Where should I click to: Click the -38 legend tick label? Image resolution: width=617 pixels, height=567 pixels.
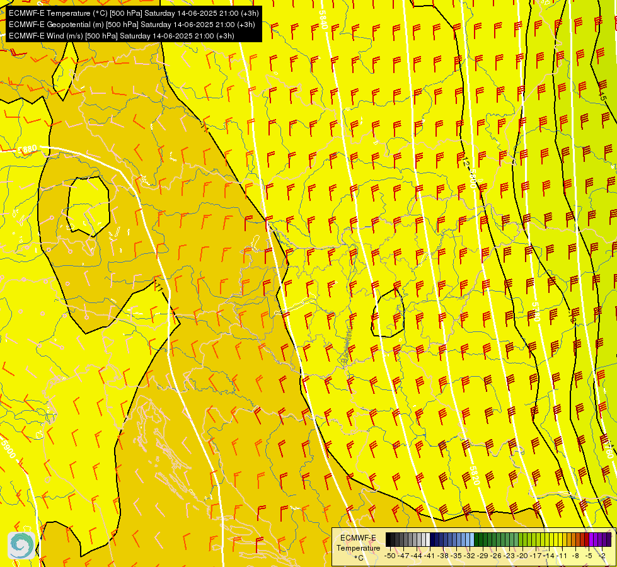coord(443,556)
